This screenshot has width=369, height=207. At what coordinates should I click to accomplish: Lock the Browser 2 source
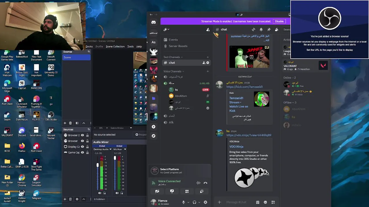(87, 135)
